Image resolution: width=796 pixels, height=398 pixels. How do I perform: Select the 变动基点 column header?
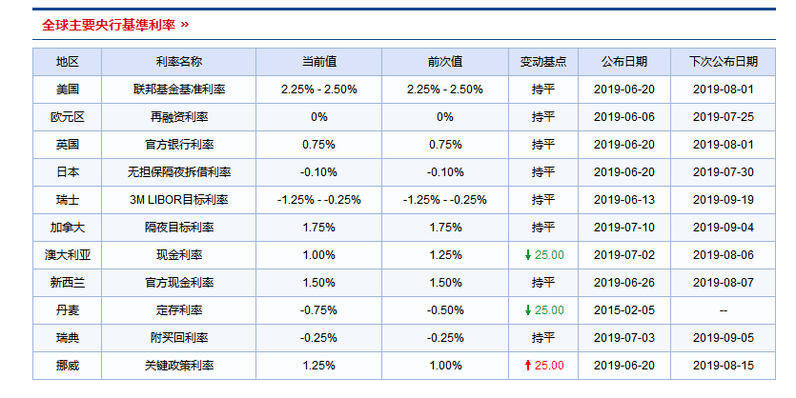542,62
